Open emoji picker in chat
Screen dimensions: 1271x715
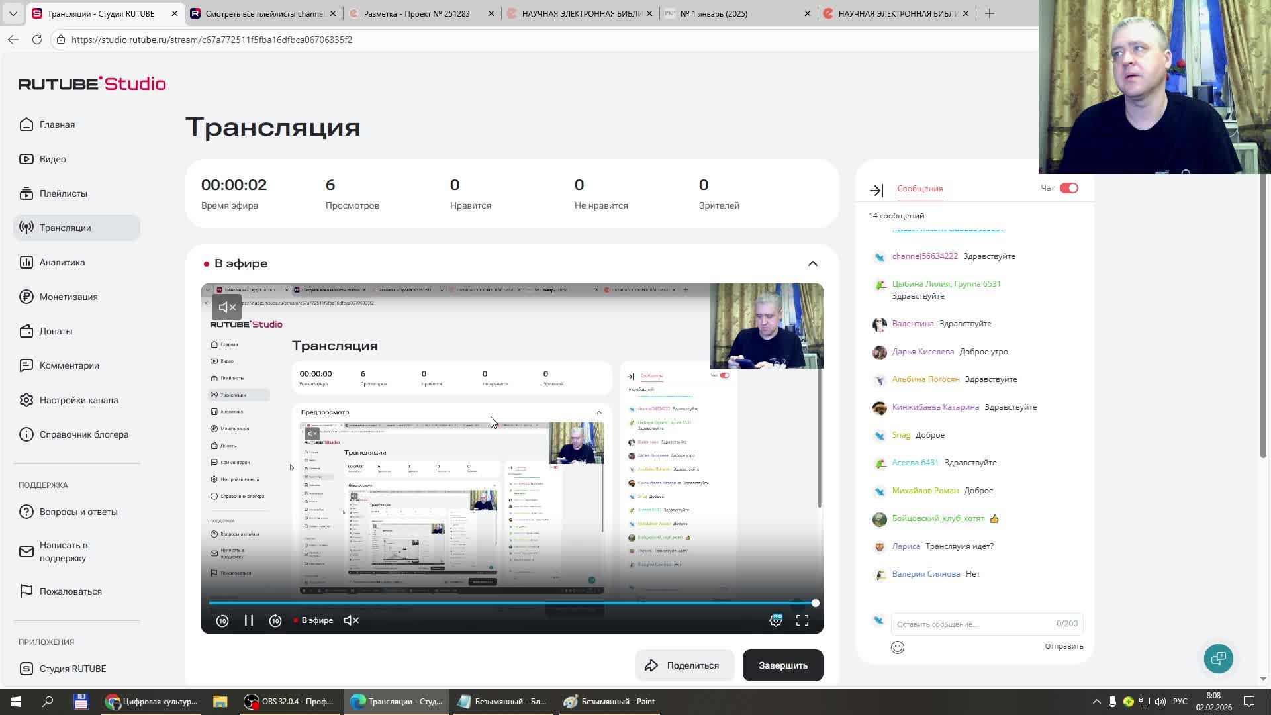(x=898, y=647)
